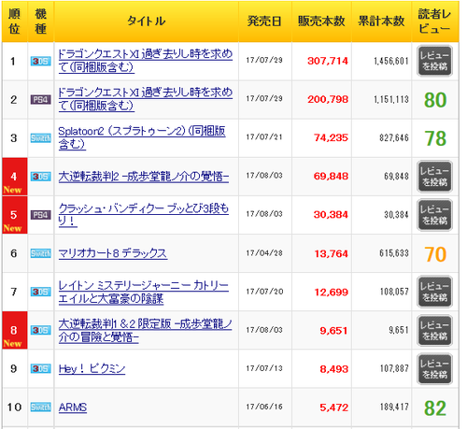
Task: Click the 3DS icon in 大逆転裁判1&2 row
Action: click(41, 330)
